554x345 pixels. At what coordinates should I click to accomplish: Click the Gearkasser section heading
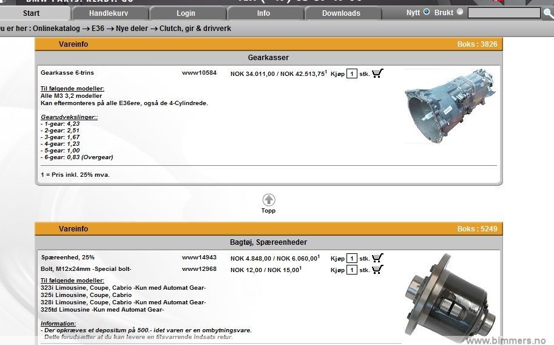tap(268, 57)
